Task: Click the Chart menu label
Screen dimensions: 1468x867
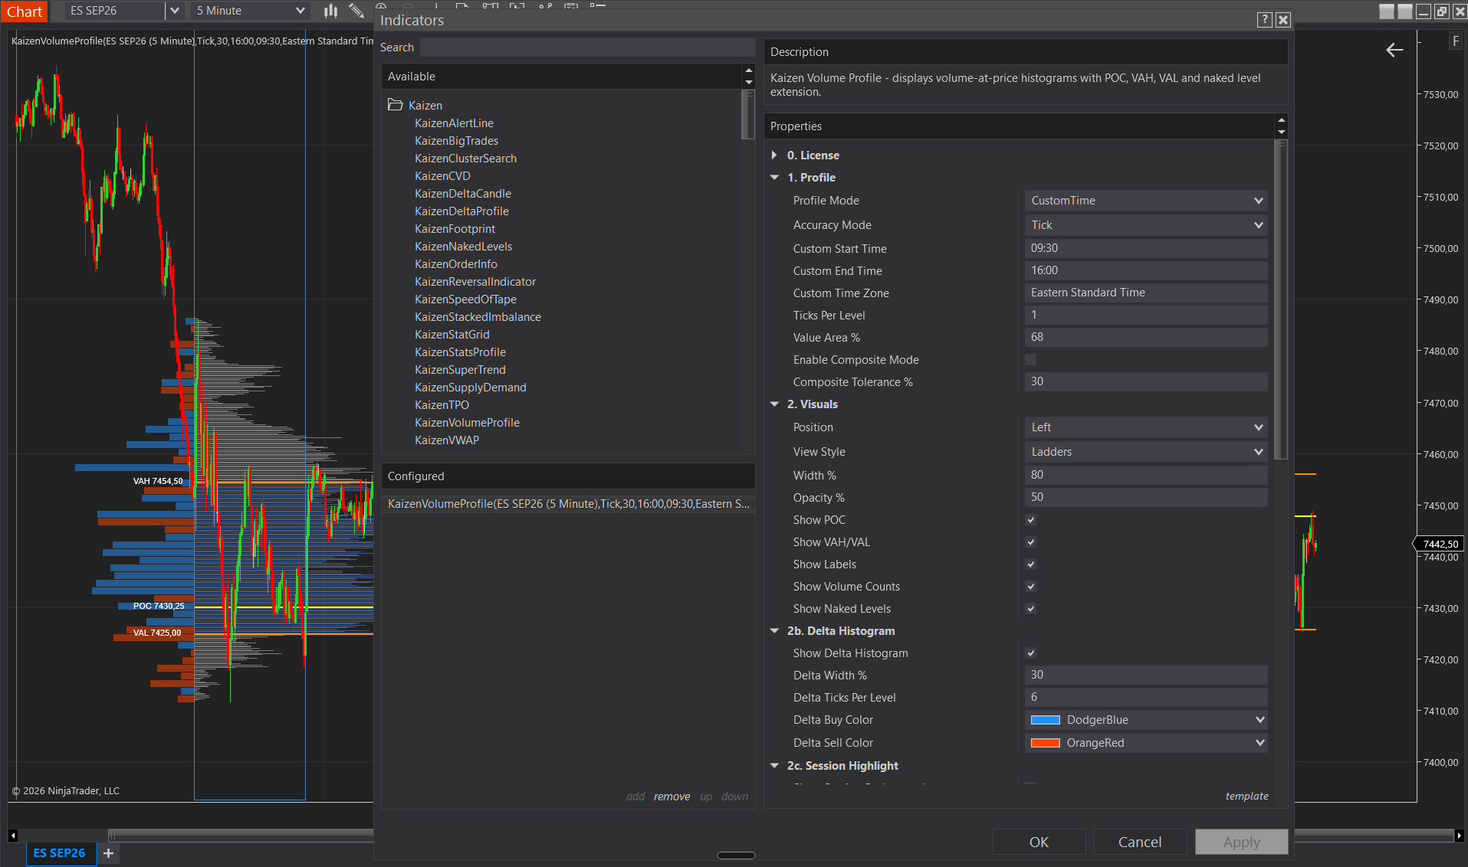Action: [x=25, y=11]
